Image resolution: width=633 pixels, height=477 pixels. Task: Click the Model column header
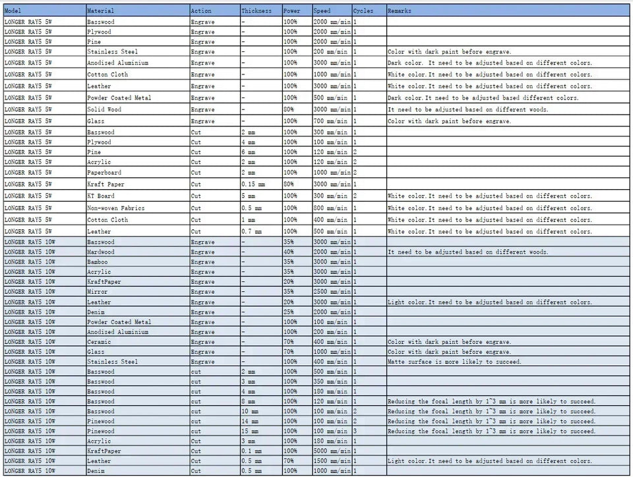tap(45, 11)
